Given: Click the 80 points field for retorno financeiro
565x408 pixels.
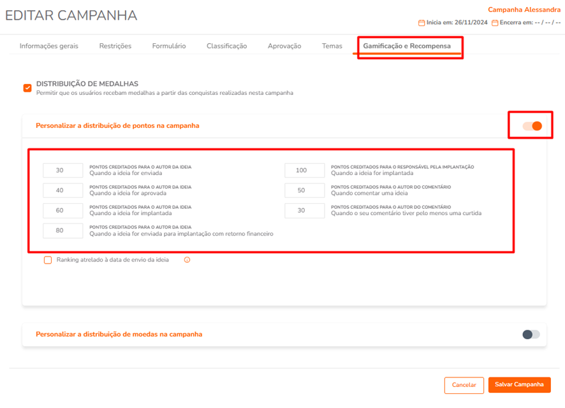Looking at the screenshot, I should point(62,230).
